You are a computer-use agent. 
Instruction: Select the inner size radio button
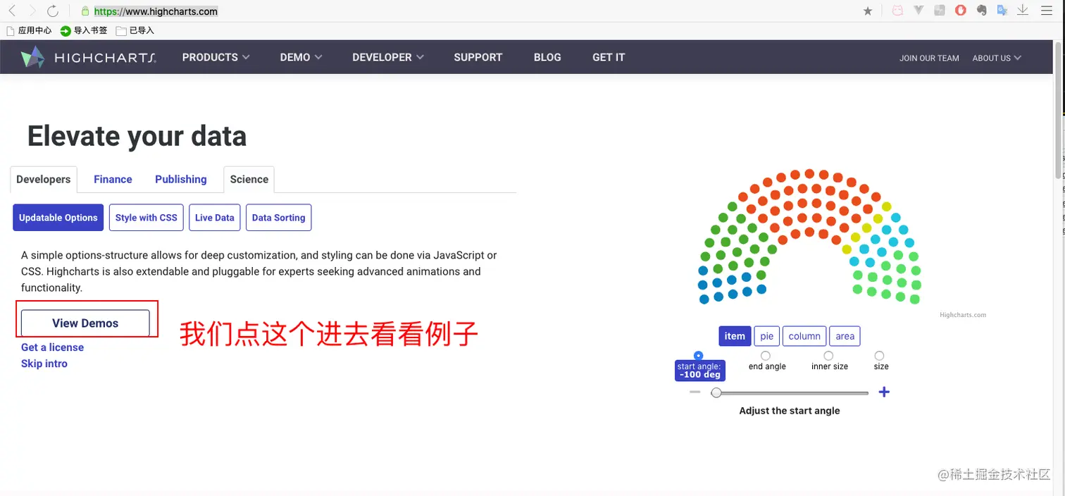828,356
